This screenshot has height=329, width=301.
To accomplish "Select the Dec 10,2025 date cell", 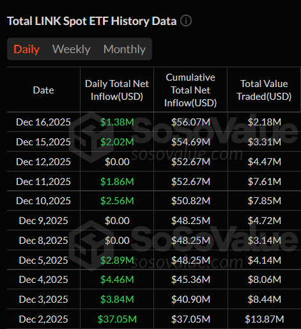I will pyautogui.click(x=43, y=201).
